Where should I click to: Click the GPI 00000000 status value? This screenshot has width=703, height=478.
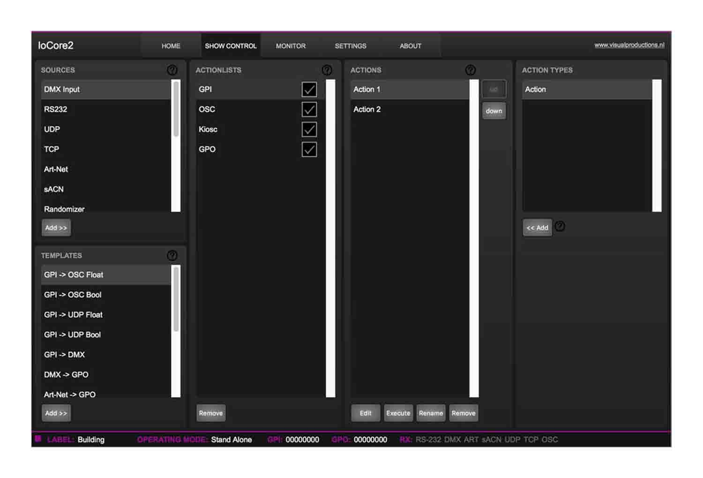pos(302,440)
